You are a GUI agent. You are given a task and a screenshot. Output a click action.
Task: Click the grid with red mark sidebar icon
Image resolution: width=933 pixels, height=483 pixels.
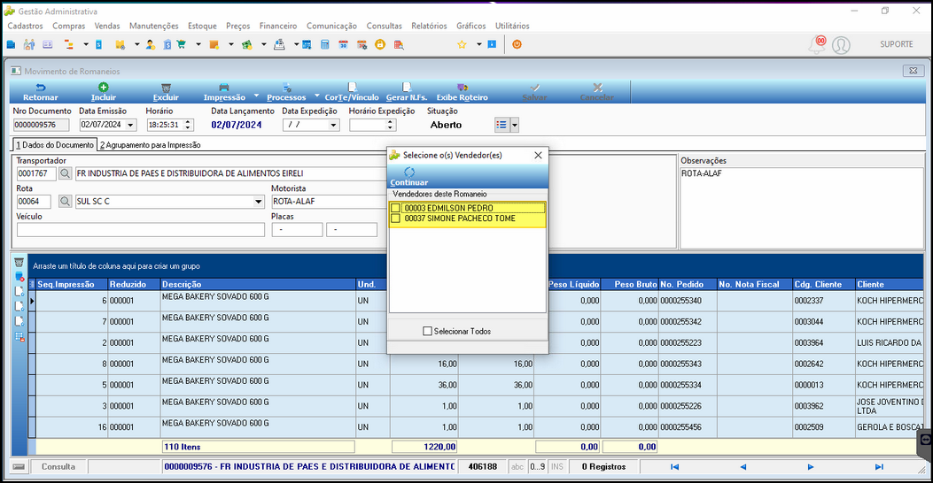point(19,337)
